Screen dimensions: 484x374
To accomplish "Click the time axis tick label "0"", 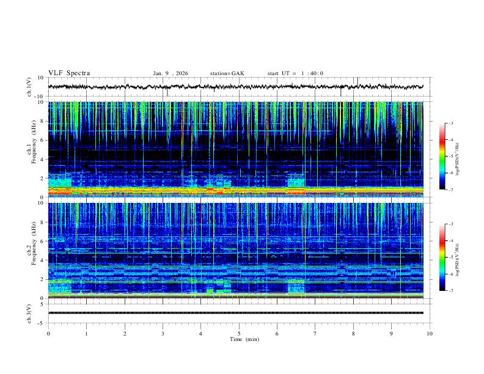I will (x=48, y=334).
